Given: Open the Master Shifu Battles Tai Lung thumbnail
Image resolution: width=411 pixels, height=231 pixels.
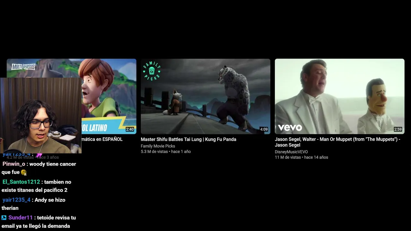Looking at the screenshot, I should point(205,96).
